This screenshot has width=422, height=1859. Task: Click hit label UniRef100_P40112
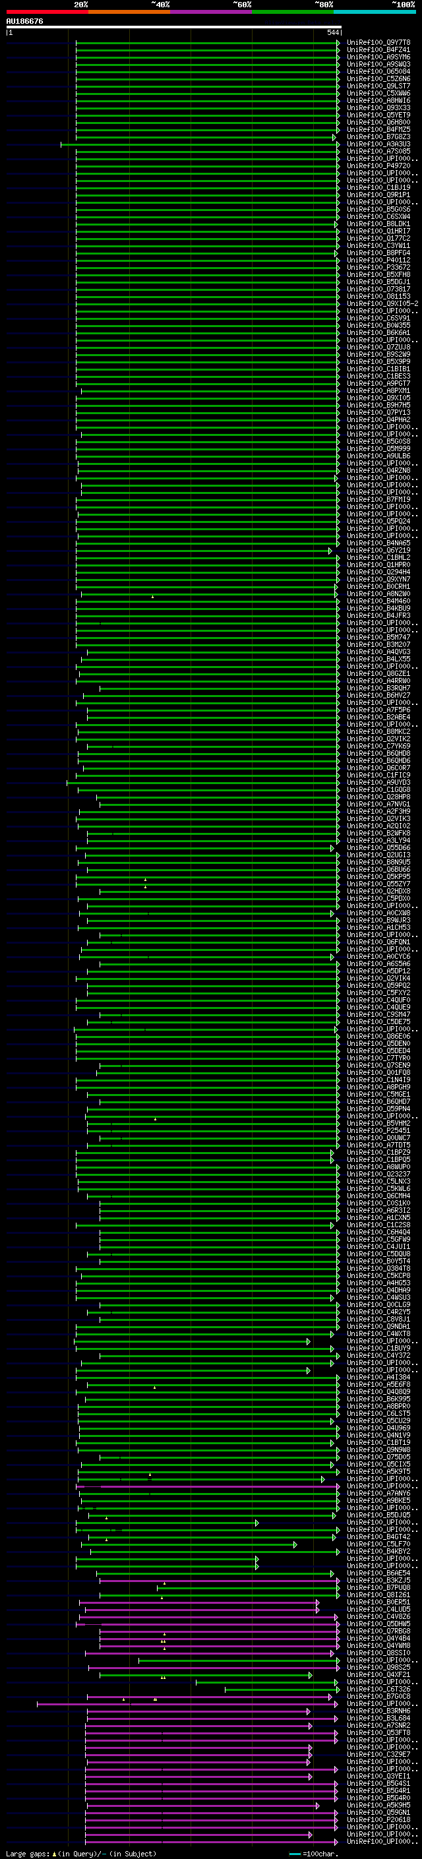click(378, 260)
